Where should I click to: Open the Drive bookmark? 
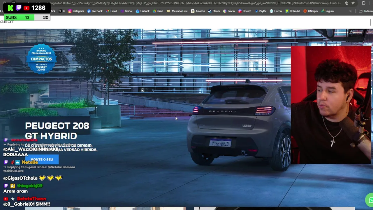[158, 11]
